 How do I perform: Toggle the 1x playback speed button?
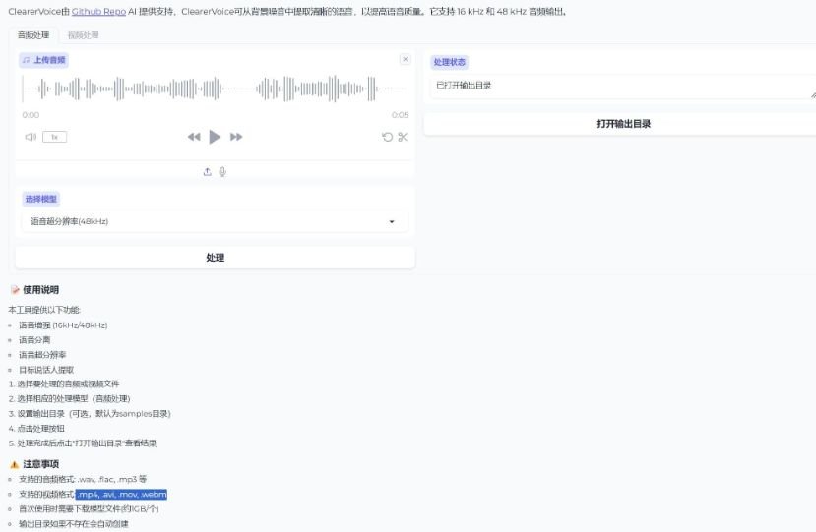[x=55, y=137]
